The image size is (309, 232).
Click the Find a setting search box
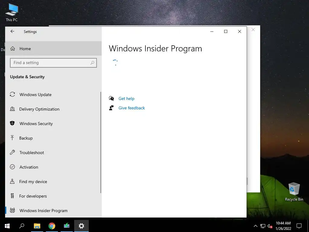[x=53, y=63]
